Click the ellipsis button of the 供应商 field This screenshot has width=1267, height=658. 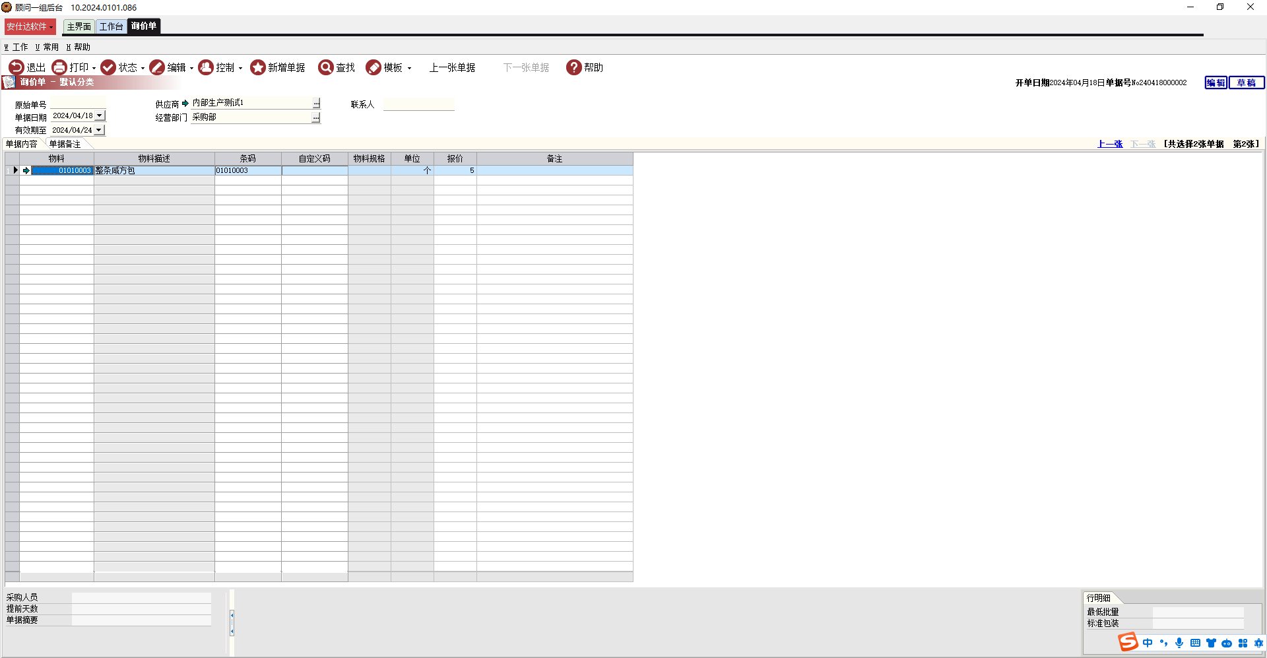(x=316, y=103)
